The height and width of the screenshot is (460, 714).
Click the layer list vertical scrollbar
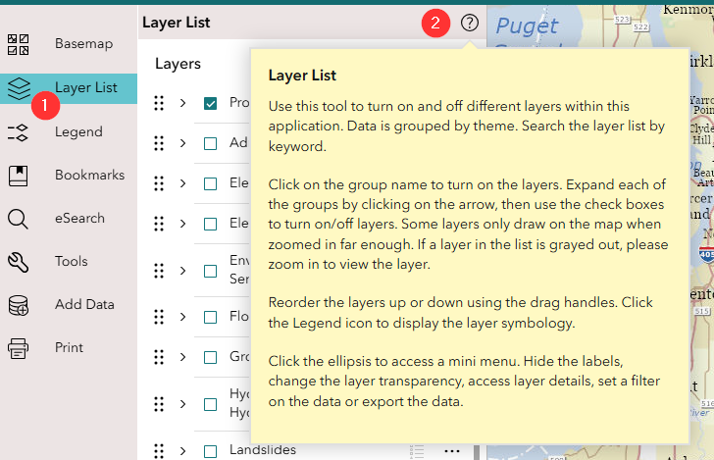pyautogui.click(x=477, y=452)
